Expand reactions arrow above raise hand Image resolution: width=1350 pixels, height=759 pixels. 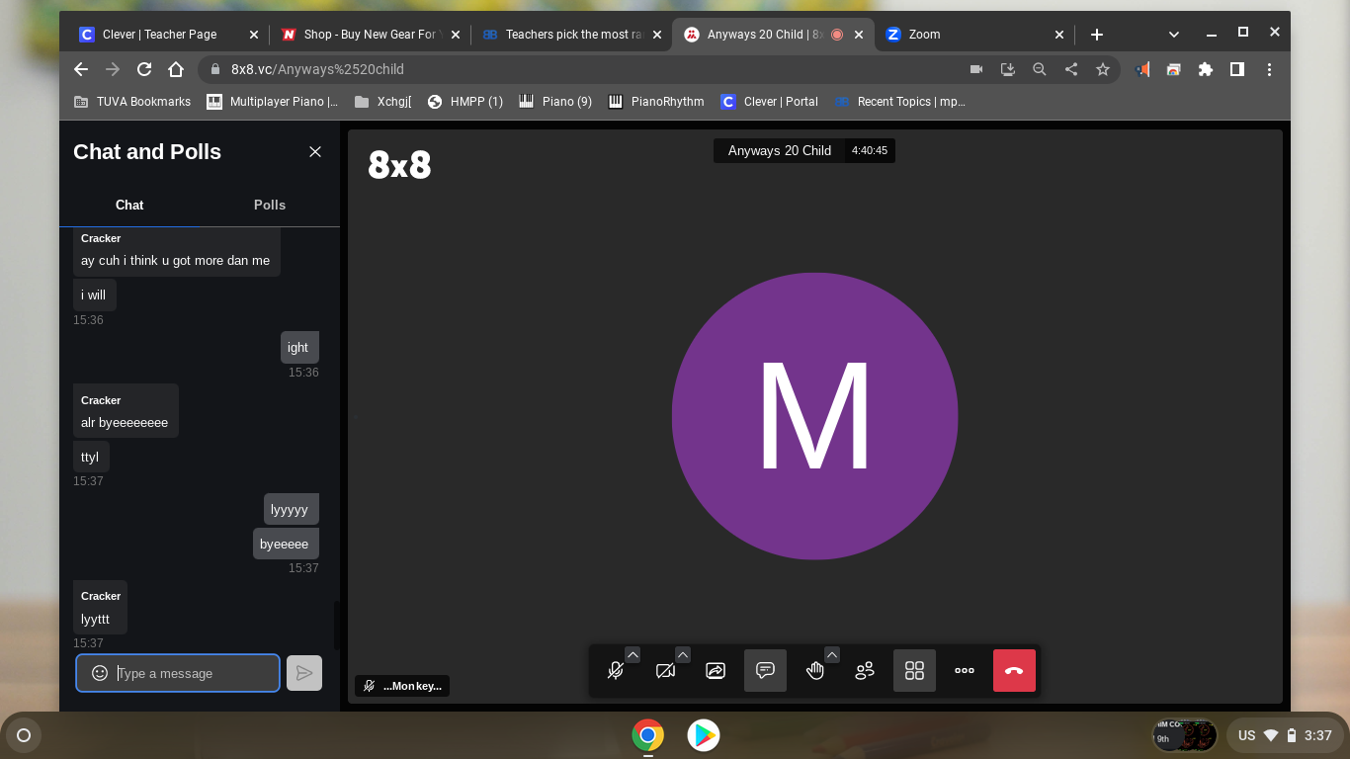click(832, 654)
